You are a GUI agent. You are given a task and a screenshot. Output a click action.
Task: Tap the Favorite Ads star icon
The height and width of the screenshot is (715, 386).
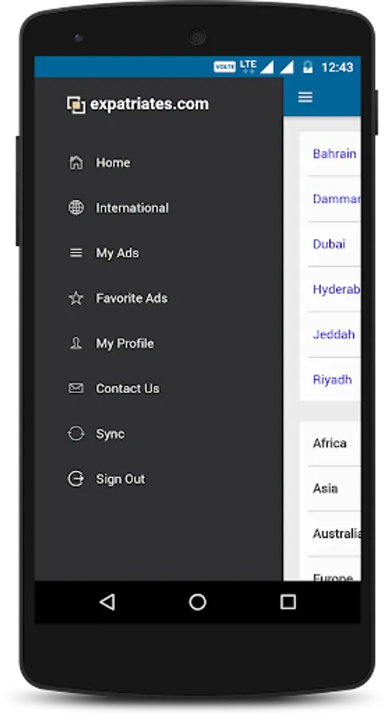pyautogui.click(x=76, y=298)
